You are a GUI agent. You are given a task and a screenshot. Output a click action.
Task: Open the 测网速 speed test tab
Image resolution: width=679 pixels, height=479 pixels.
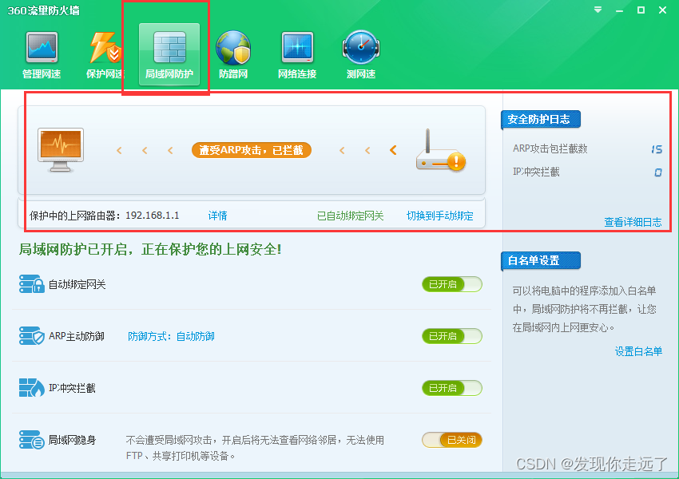[361, 55]
